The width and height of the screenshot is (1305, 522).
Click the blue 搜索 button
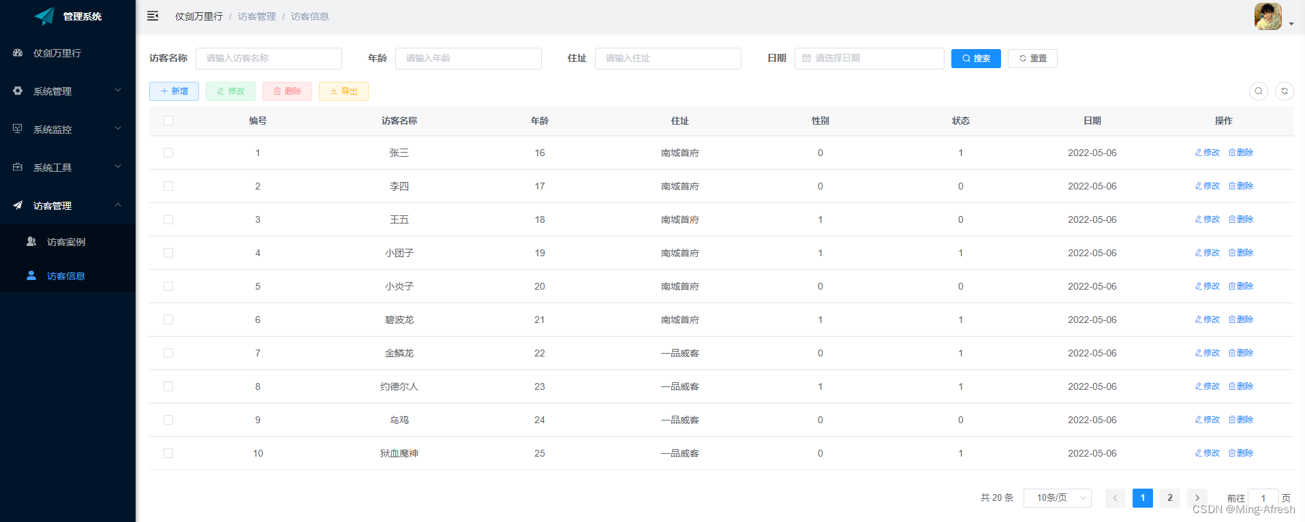[975, 59]
